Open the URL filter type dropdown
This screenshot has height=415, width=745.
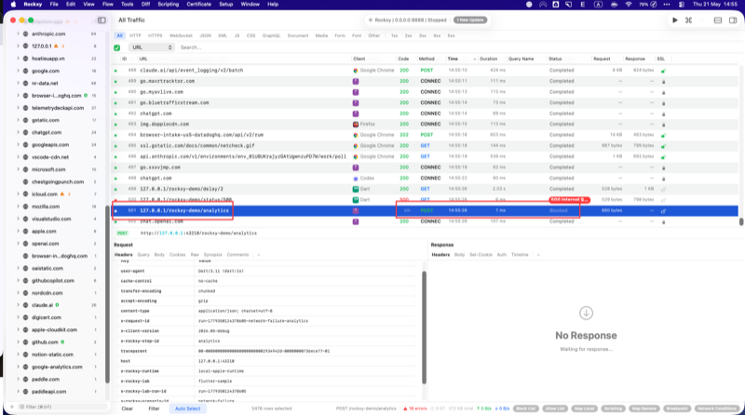click(151, 47)
